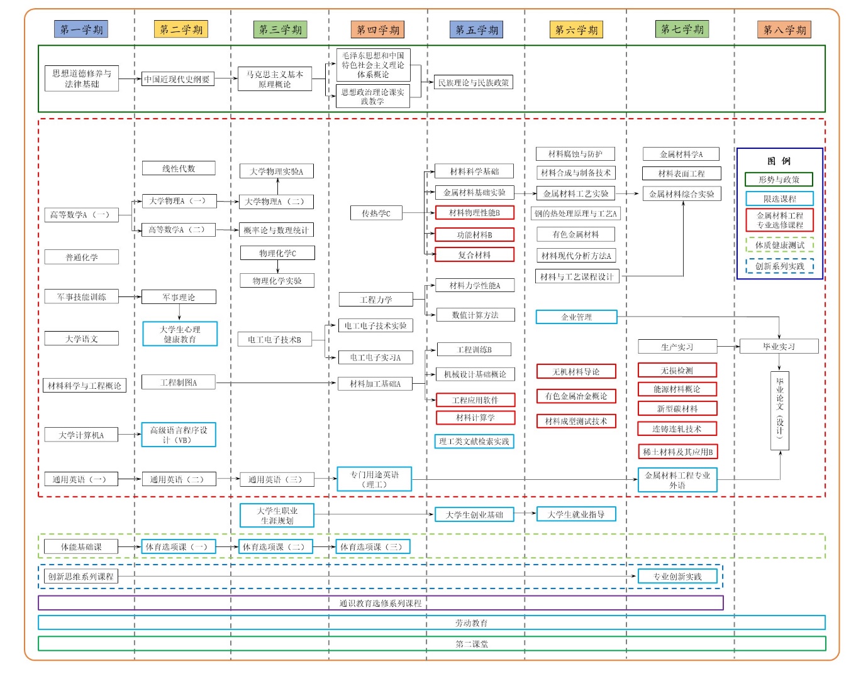Click the 毕业实习 box
856x684 pixels.
pyautogui.click(x=779, y=347)
